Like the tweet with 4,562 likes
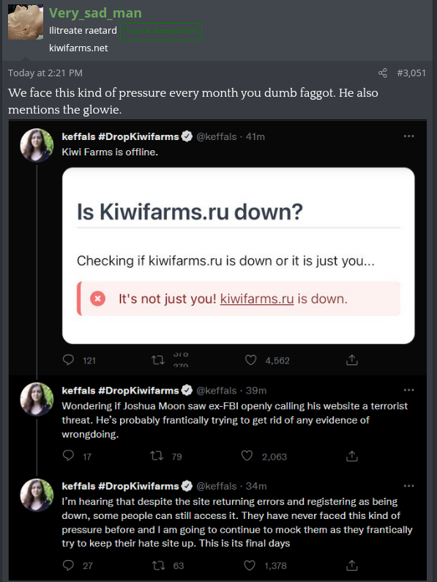Image resolution: width=437 pixels, height=582 pixels. coord(251,360)
